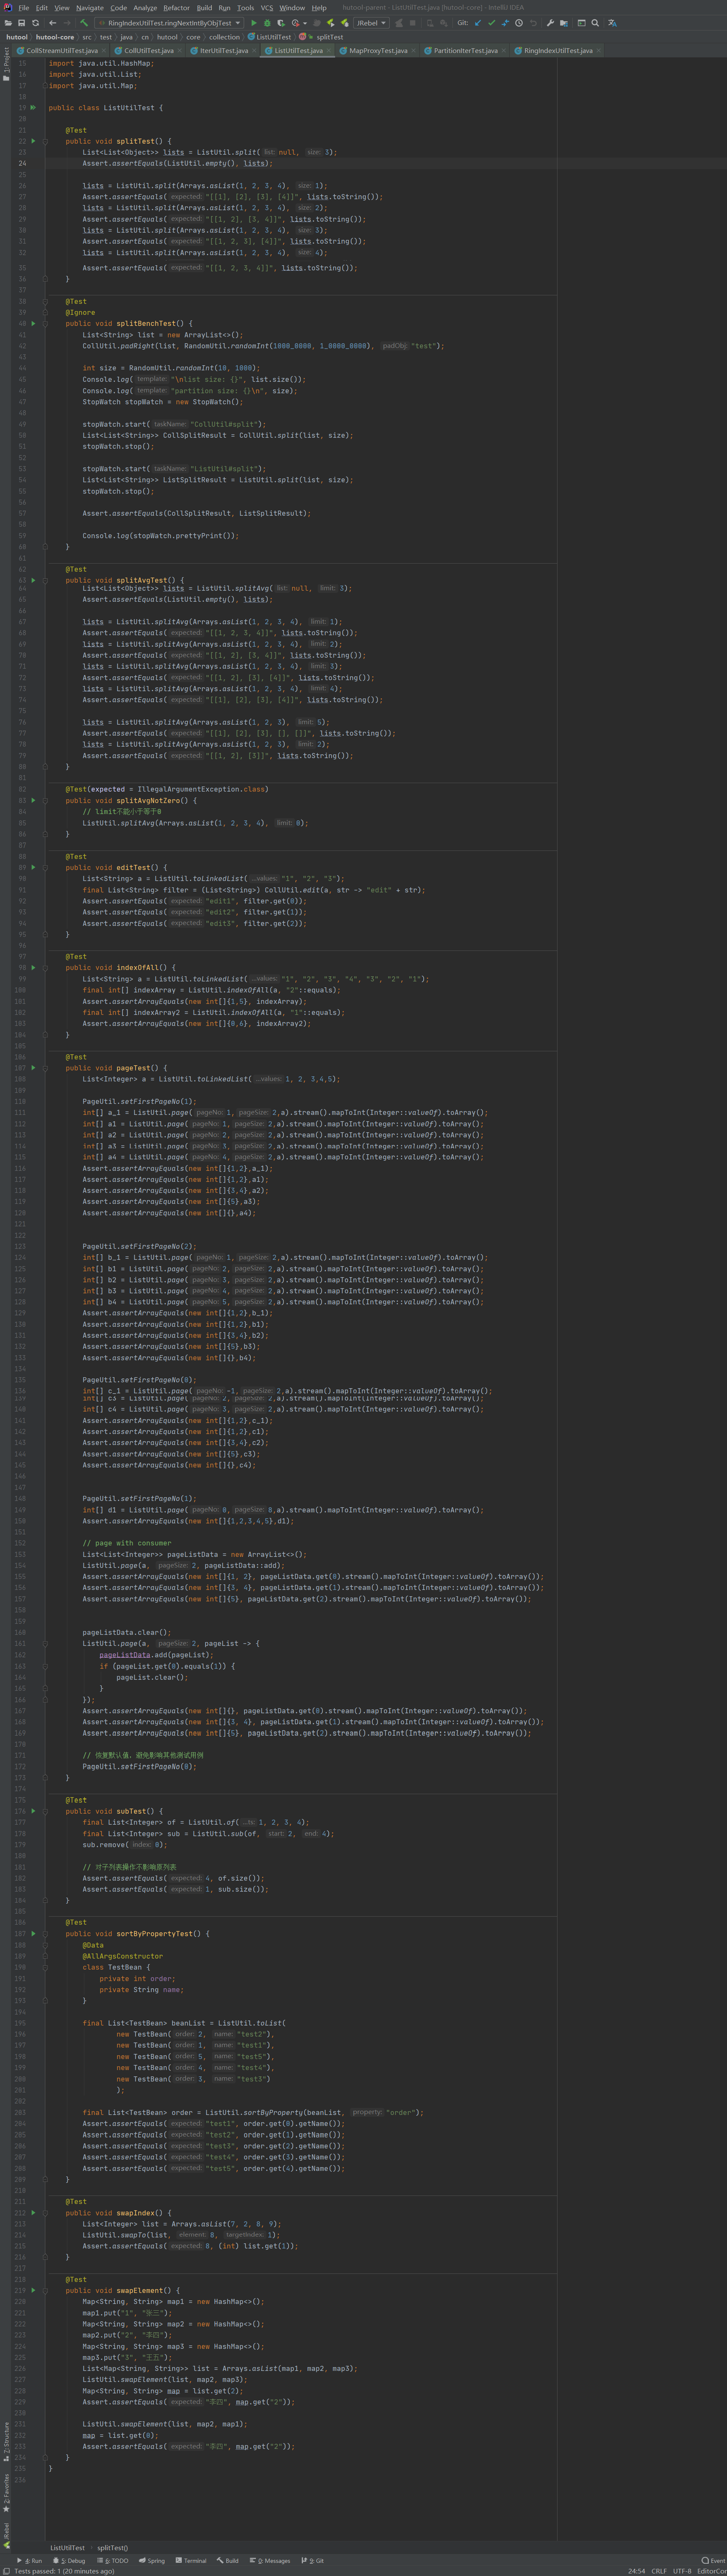The width and height of the screenshot is (727, 2576).
Task: Click Git update project arrow icon
Action: coord(478,22)
